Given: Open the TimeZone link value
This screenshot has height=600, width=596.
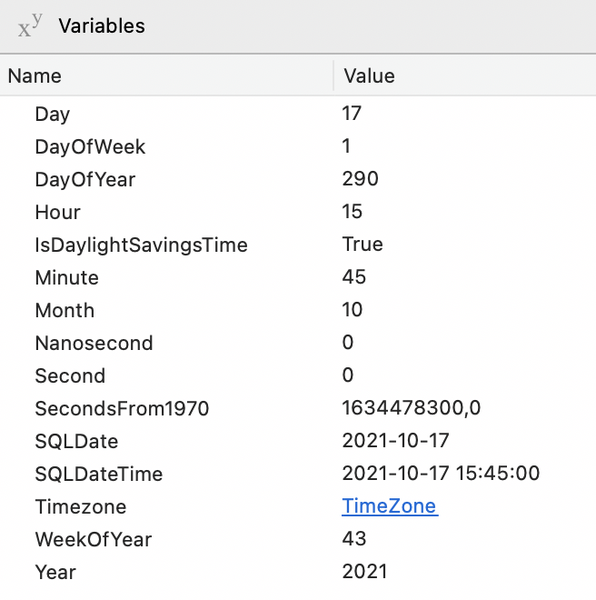Looking at the screenshot, I should [390, 506].
